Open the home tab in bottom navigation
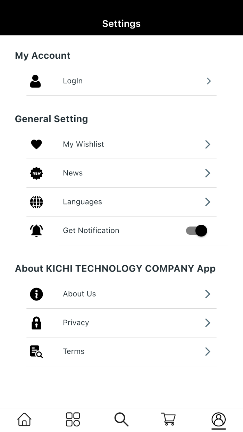Image resolution: width=243 pixels, height=432 pixels. 24,419
